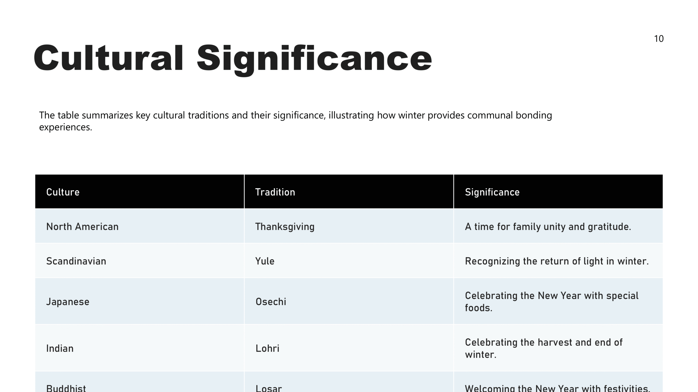Screen dimensions: 698x392
Task: Click the table summary description paragraph
Action: pyautogui.click(x=295, y=121)
